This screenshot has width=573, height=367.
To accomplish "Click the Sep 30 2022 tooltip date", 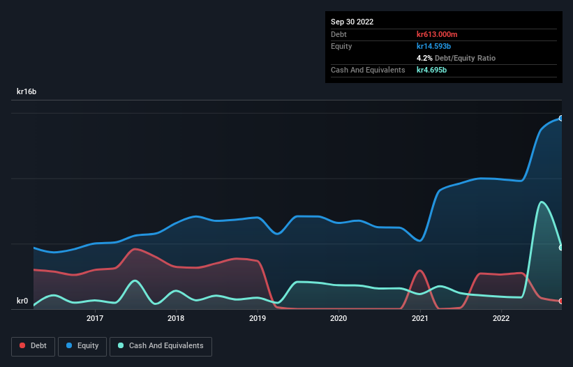I will tap(352, 22).
